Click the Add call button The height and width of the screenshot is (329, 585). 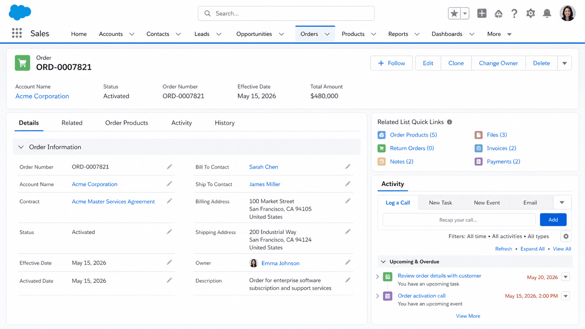pos(553,220)
